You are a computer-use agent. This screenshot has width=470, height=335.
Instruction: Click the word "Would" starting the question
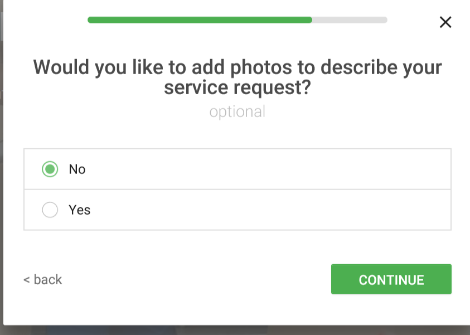(61, 67)
